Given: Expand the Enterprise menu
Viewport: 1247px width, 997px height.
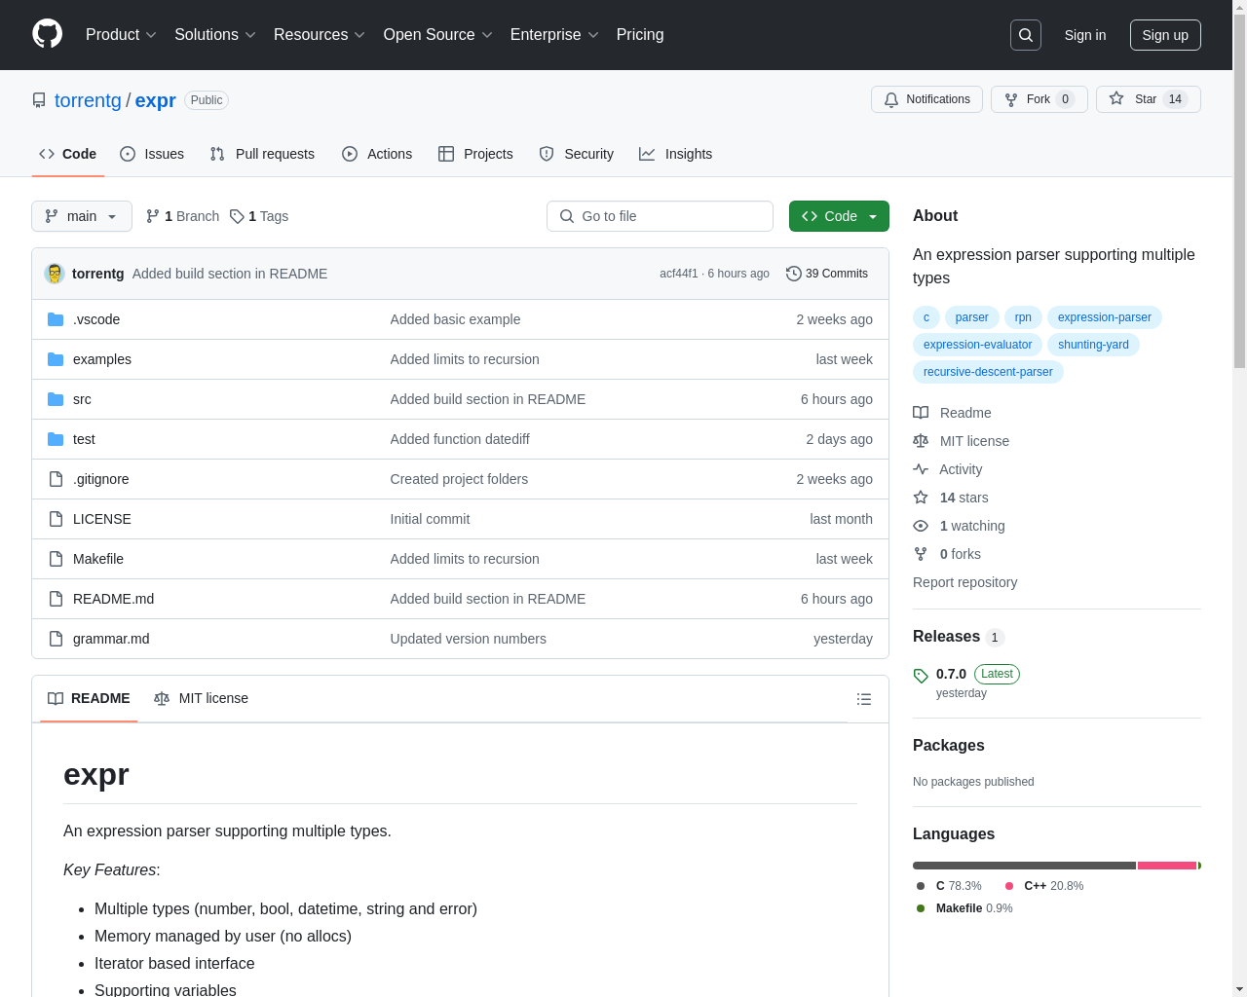Looking at the screenshot, I should [554, 35].
